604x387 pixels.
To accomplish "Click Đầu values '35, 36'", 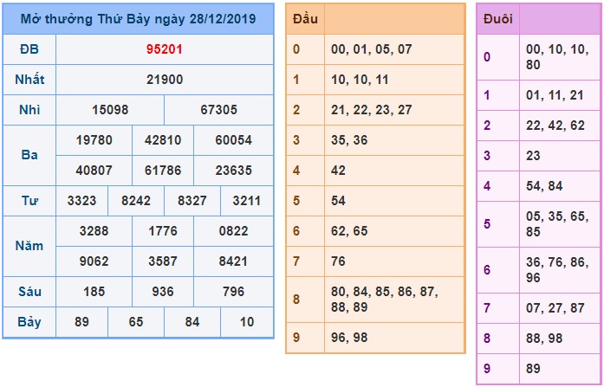I will coord(349,140).
